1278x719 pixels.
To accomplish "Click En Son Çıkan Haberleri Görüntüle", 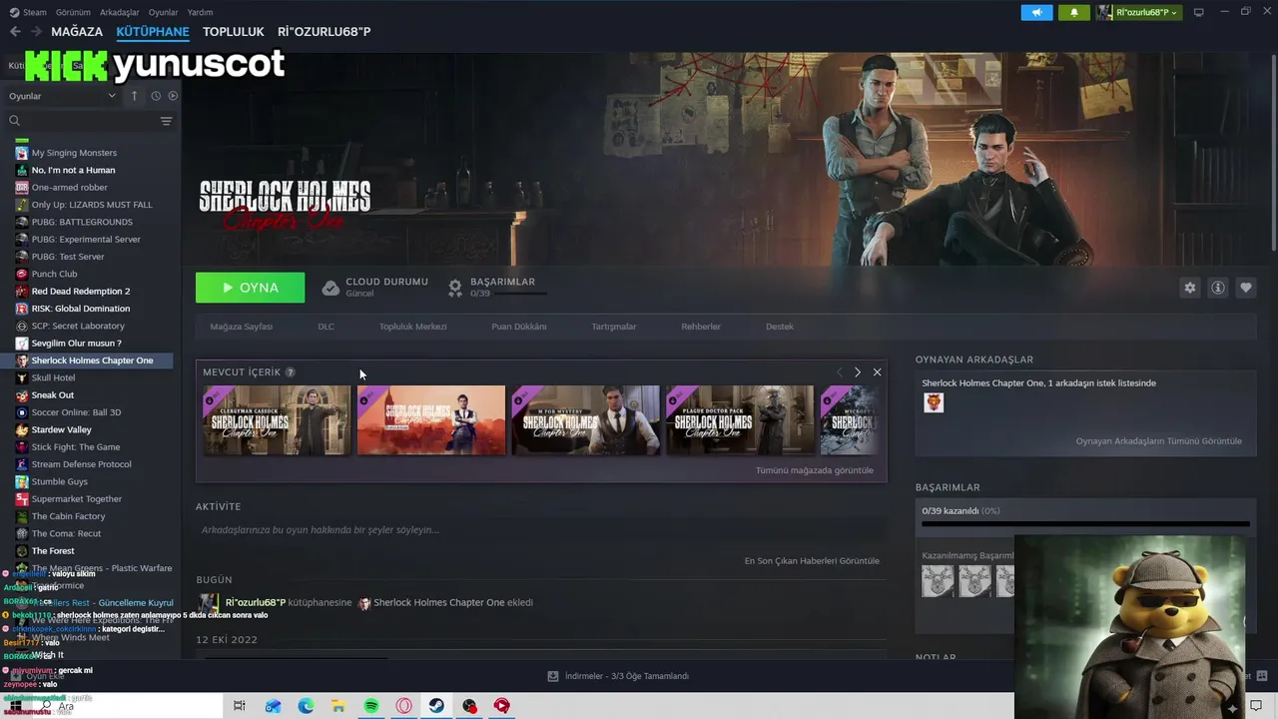I will click(x=812, y=561).
